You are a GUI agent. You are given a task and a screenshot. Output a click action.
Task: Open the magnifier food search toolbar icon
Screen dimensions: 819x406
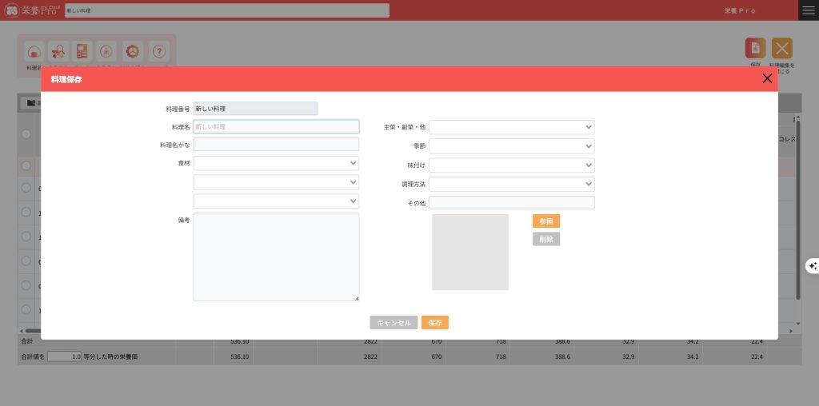58,52
